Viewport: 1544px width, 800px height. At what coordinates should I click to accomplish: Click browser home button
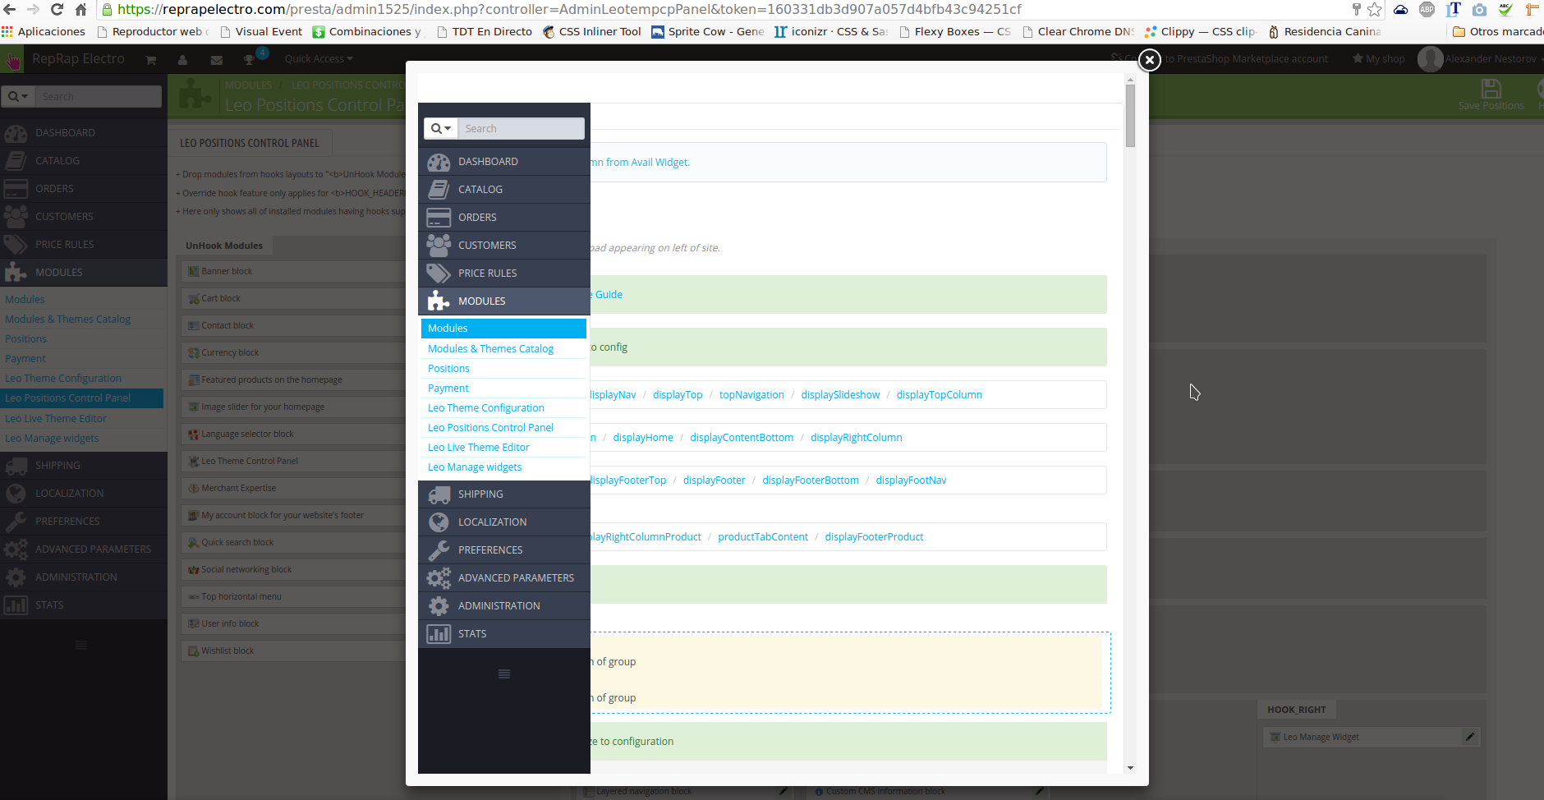[81, 10]
